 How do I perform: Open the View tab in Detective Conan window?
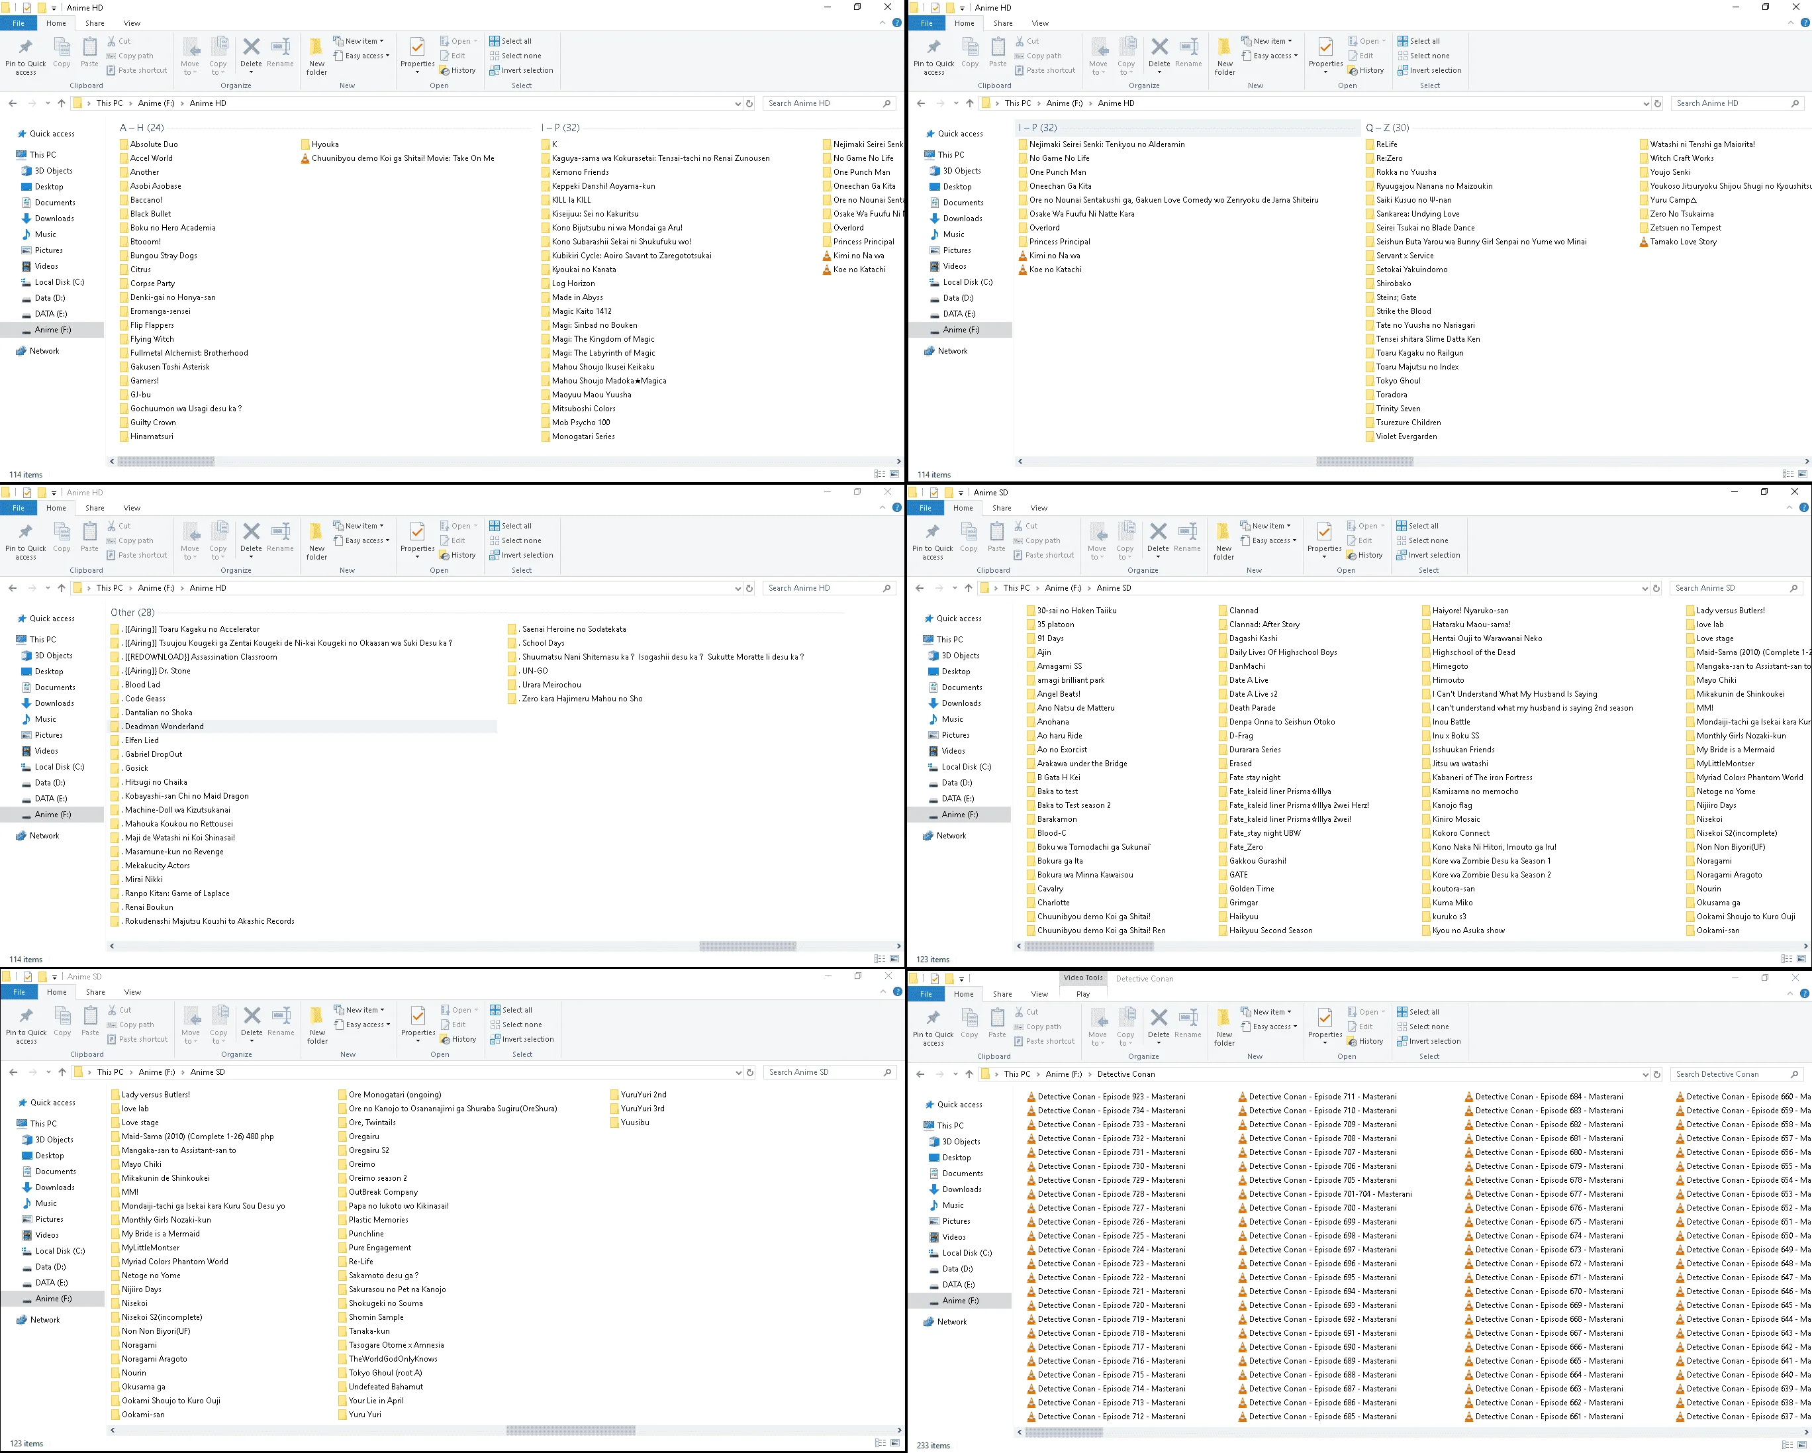tap(1039, 994)
